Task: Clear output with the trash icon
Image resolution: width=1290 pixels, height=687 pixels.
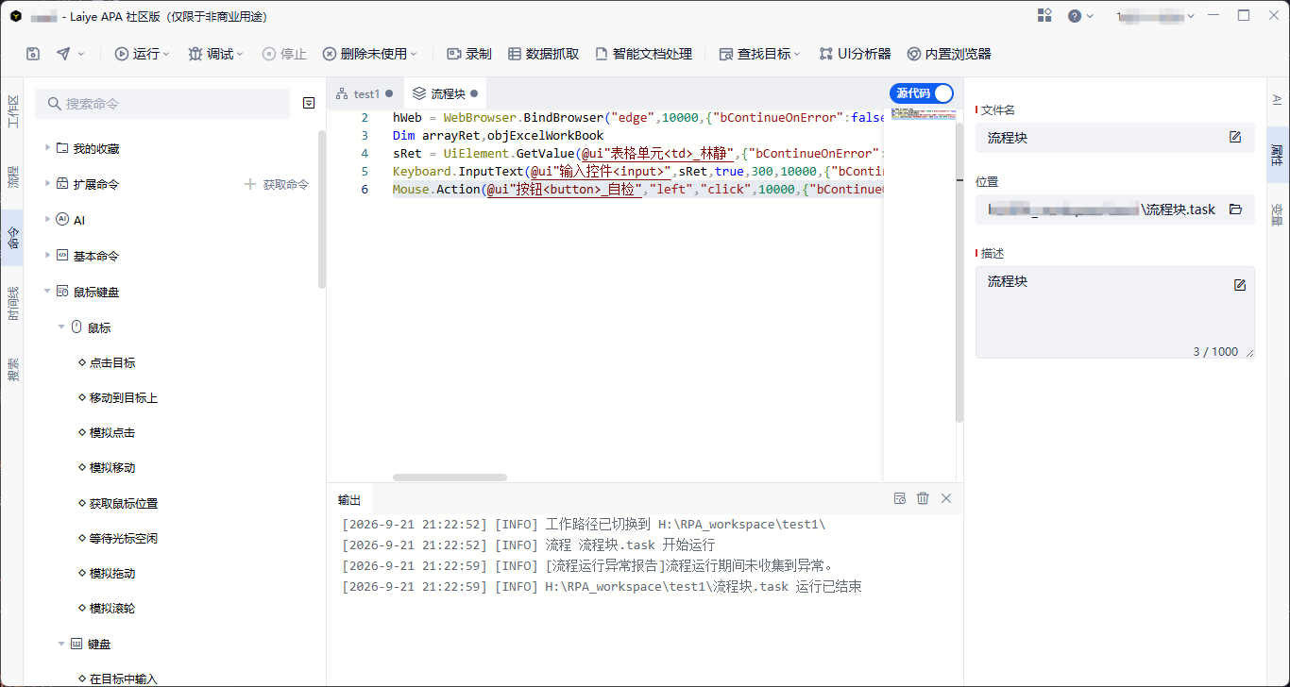Action: click(923, 498)
